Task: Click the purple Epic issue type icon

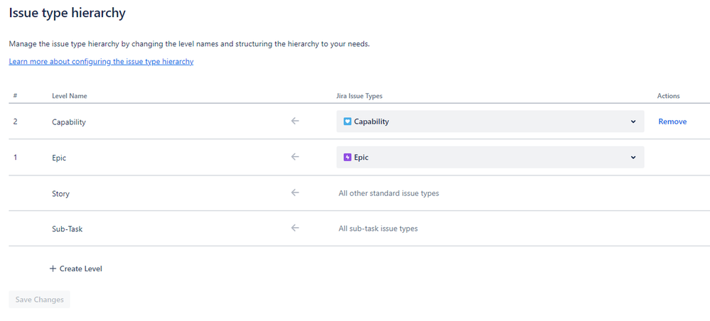Action: [348, 157]
